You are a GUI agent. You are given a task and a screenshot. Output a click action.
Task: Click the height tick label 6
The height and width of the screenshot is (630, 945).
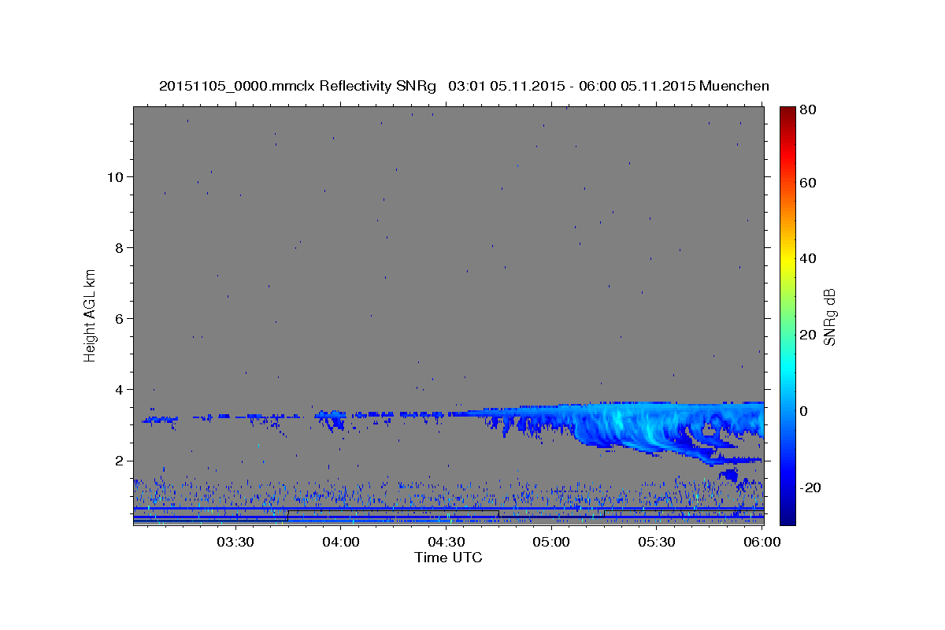pyautogui.click(x=118, y=318)
